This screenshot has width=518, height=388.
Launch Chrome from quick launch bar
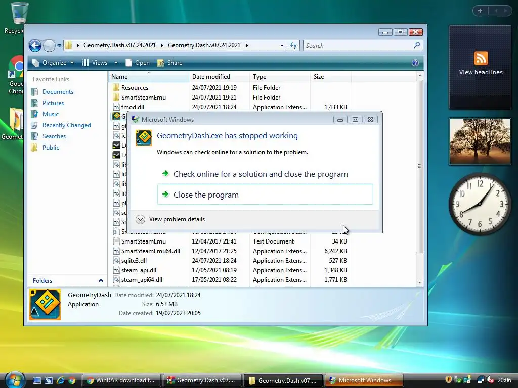pos(72,380)
